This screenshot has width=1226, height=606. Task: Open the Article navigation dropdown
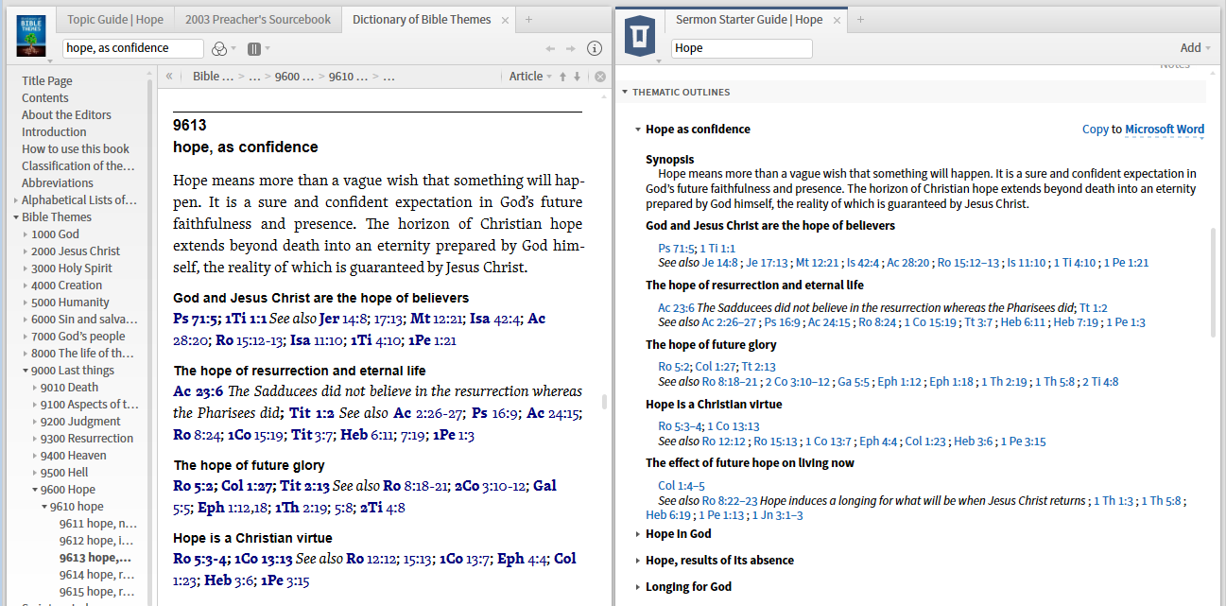[530, 77]
